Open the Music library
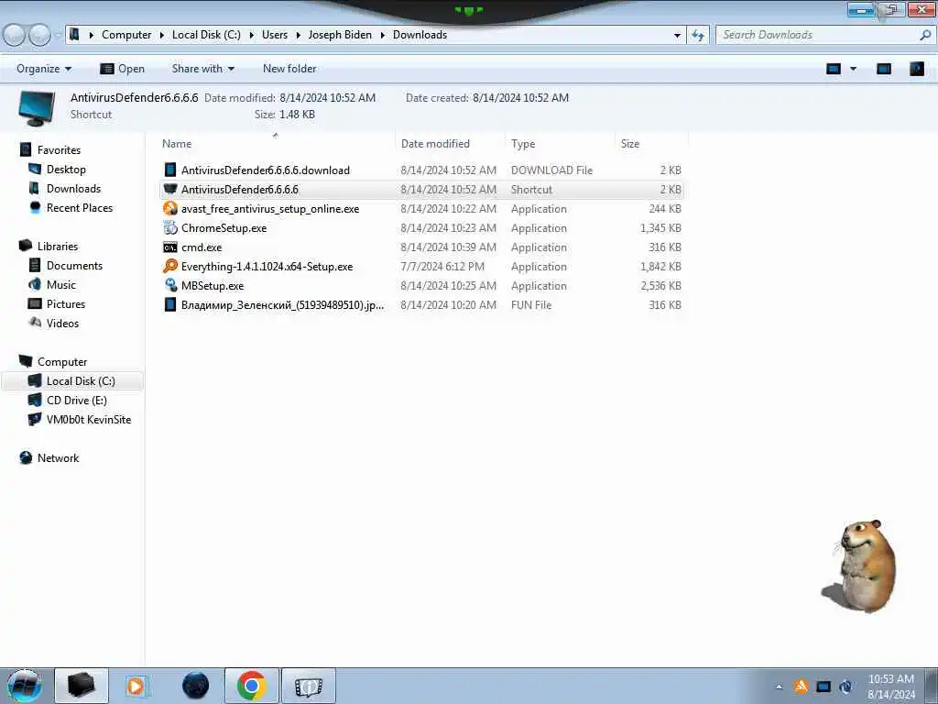938x704 pixels. pos(61,284)
